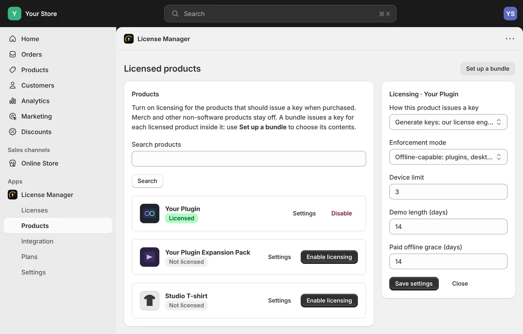Click Set up a bundle button
The image size is (523, 334).
click(487, 68)
